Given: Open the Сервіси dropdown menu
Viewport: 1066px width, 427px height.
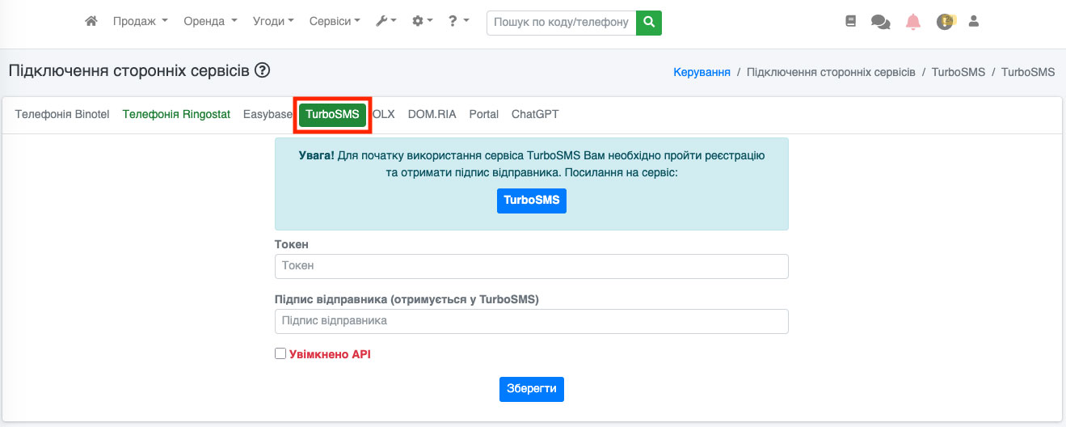Looking at the screenshot, I should tap(335, 22).
